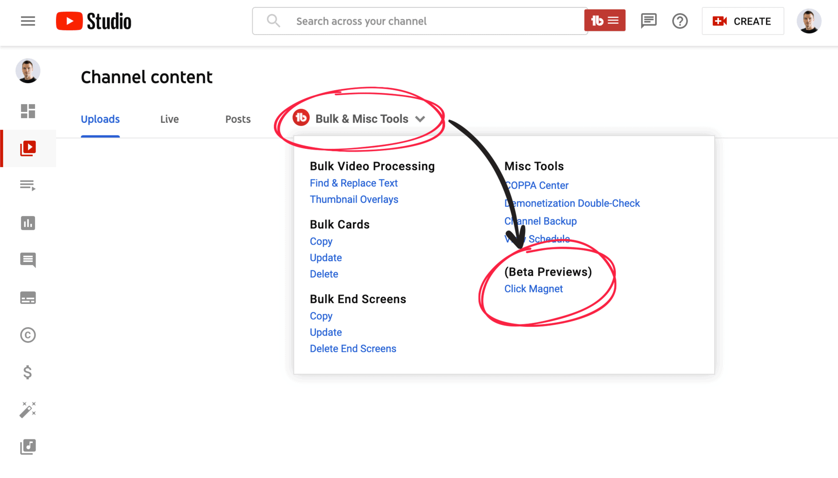Click the Misc Tools heading

click(534, 166)
